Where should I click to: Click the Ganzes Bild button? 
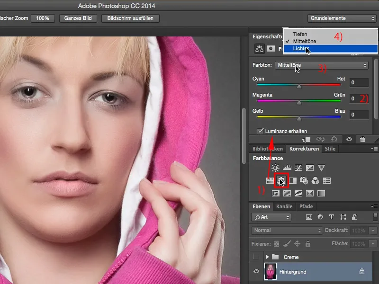[78, 18]
